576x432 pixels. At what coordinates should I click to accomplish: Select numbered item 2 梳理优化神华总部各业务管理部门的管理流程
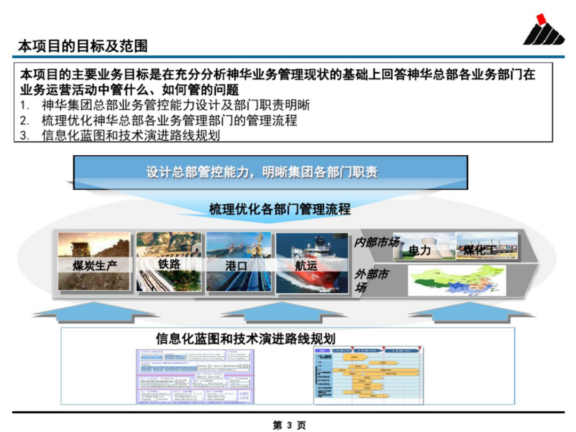(x=159, y=121)
